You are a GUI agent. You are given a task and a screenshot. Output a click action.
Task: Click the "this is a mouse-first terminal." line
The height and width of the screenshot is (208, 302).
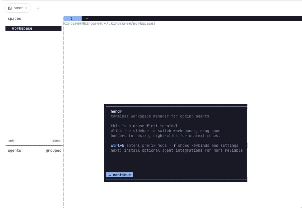click(145, 126)
